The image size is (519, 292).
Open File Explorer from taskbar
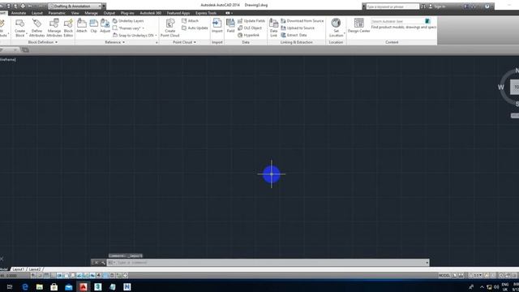(x=40, y=286)
